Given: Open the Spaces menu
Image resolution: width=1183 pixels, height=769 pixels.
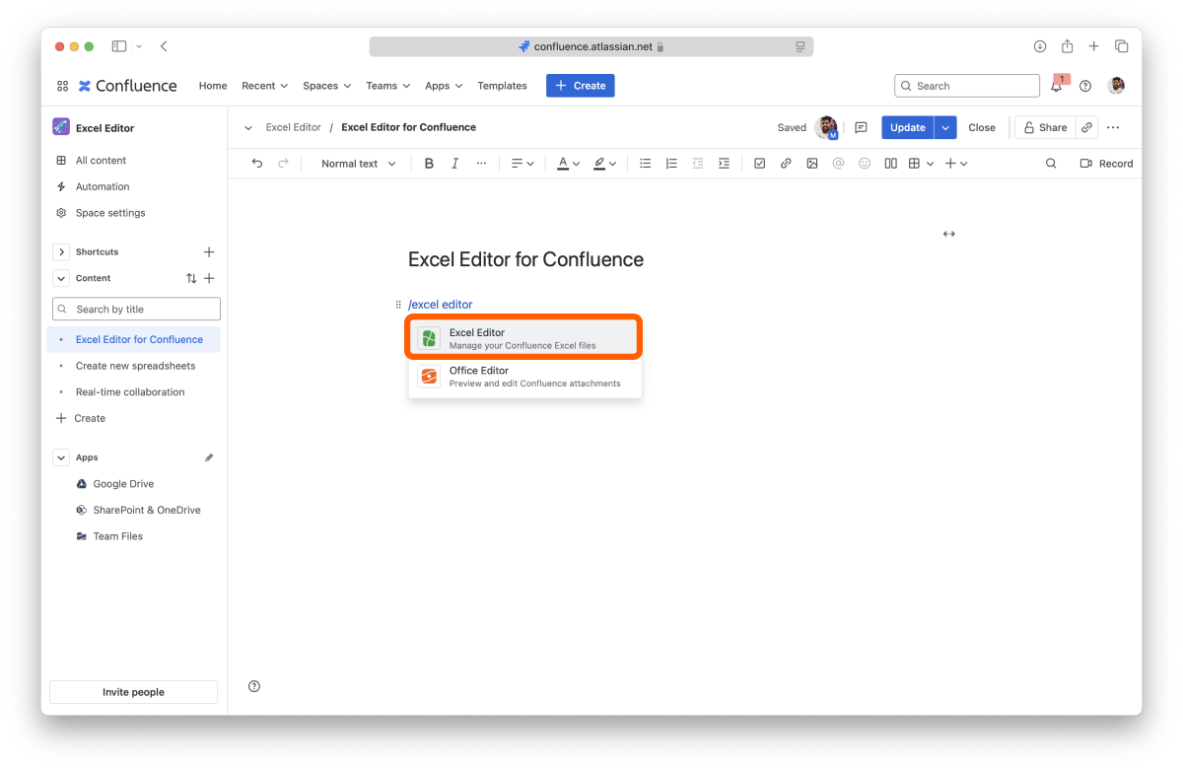Looking at the screenshot, I should [327, 86].
